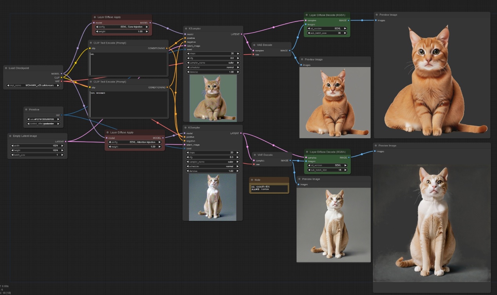This screenshot has height=295, width=497.
Task: Click the CLIP output socket on Load Checkpoint
Action: (x=61, y=77)
